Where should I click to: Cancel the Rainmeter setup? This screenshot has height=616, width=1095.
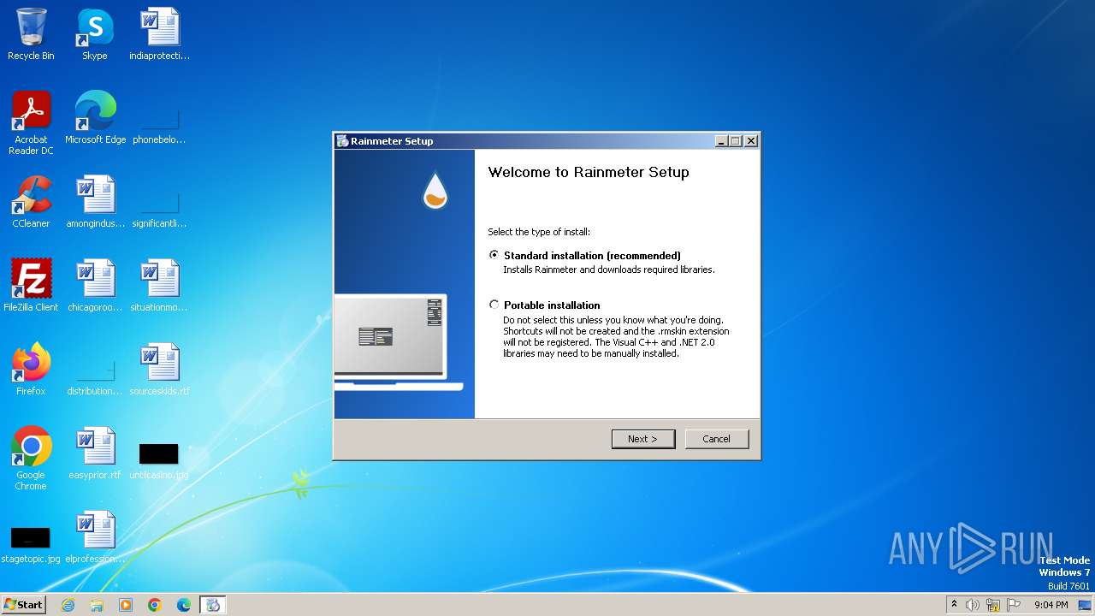pos(717,439)
